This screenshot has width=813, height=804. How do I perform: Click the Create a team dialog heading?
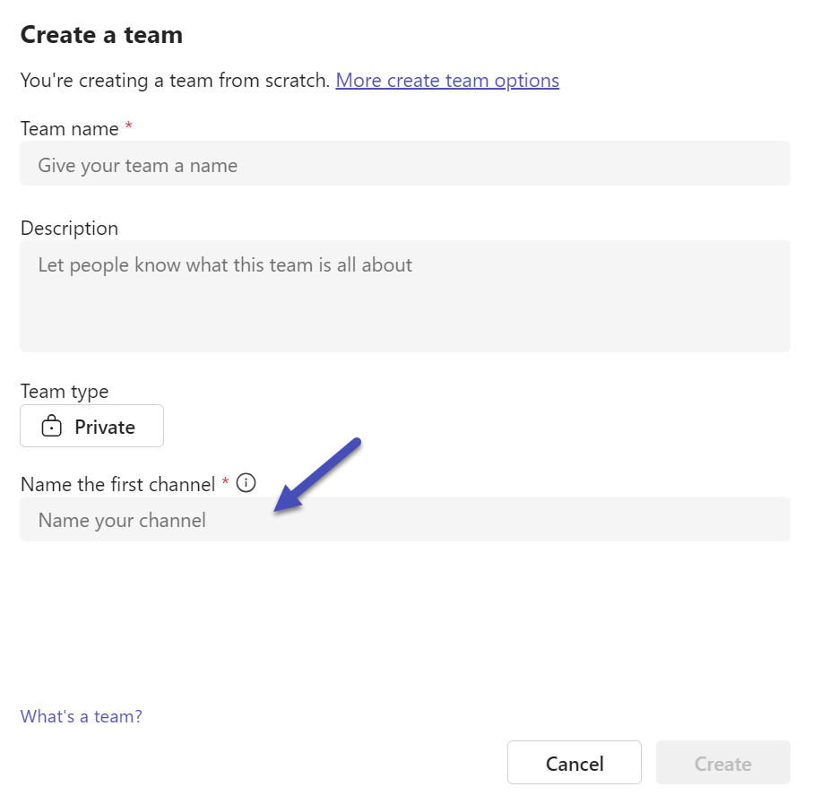101,35
